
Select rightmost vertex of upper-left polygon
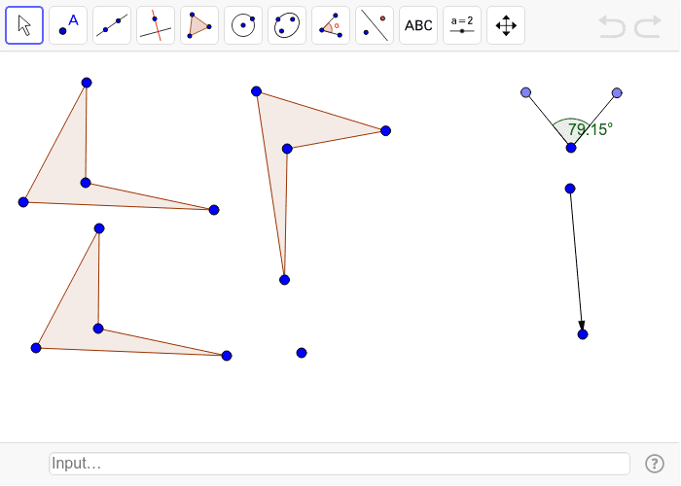pos(214,210)
